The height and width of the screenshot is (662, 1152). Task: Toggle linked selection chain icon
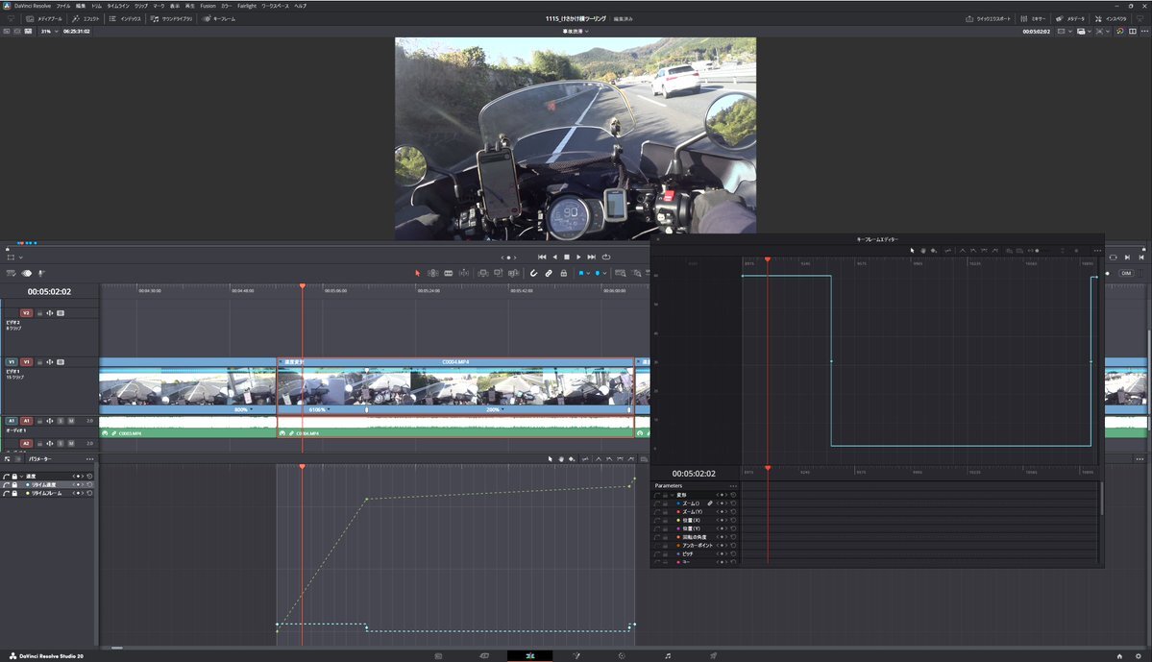[x=549, y=273]
